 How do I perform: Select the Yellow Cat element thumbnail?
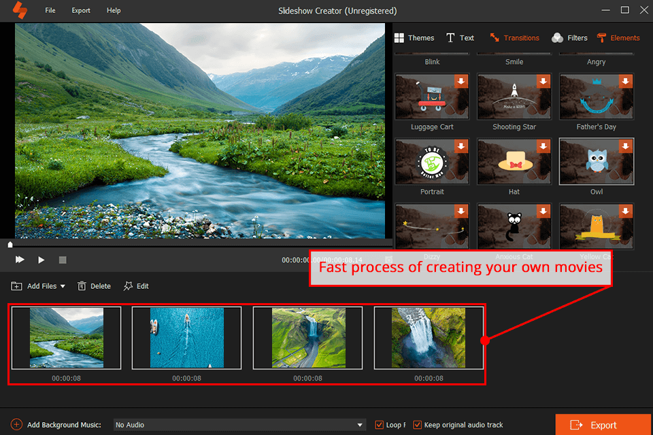point(597,226)
